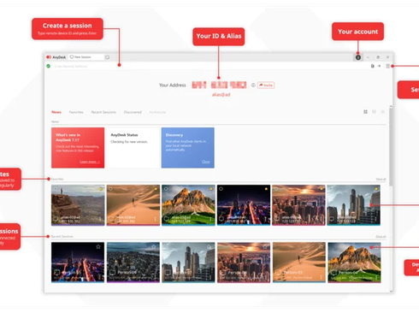Click monitor icon on dark aerial city recent tile
Image resolution: width=419 pixels, height=313 pixels.
112,273
